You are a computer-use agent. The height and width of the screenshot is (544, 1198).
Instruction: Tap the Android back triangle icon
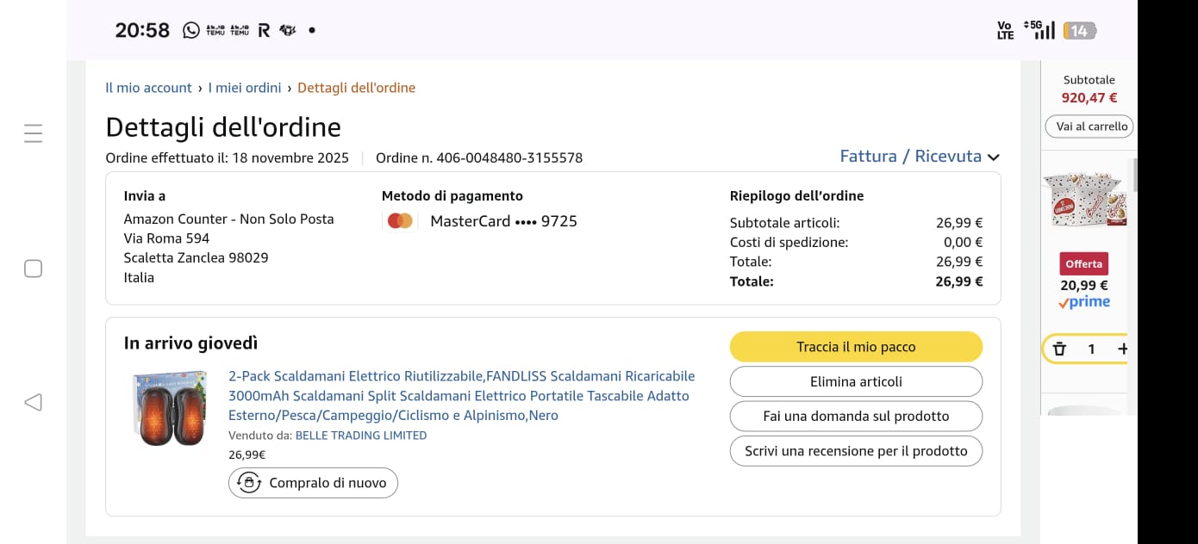point(33,402)
